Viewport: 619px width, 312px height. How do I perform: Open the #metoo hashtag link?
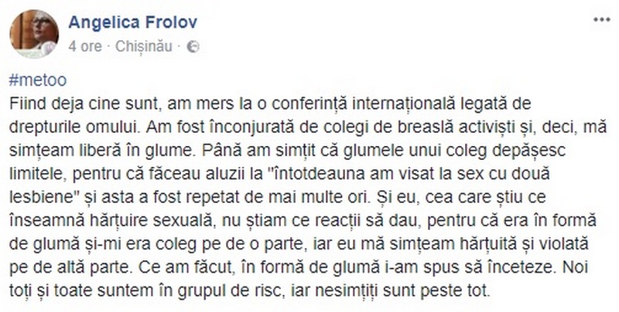click(x=38, y=80)
